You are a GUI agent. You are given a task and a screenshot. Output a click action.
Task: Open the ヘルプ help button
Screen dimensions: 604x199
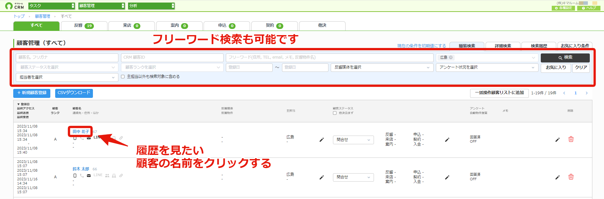(x=589, y=8)
